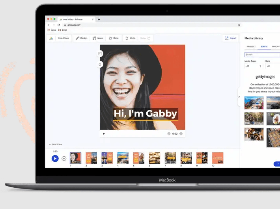Click the browser's bookmark star icon
Viewport: 280px width, 209px height.
click(239, 25)
